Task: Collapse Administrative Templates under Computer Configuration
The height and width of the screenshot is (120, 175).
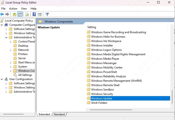Action: tap(6, 37)
